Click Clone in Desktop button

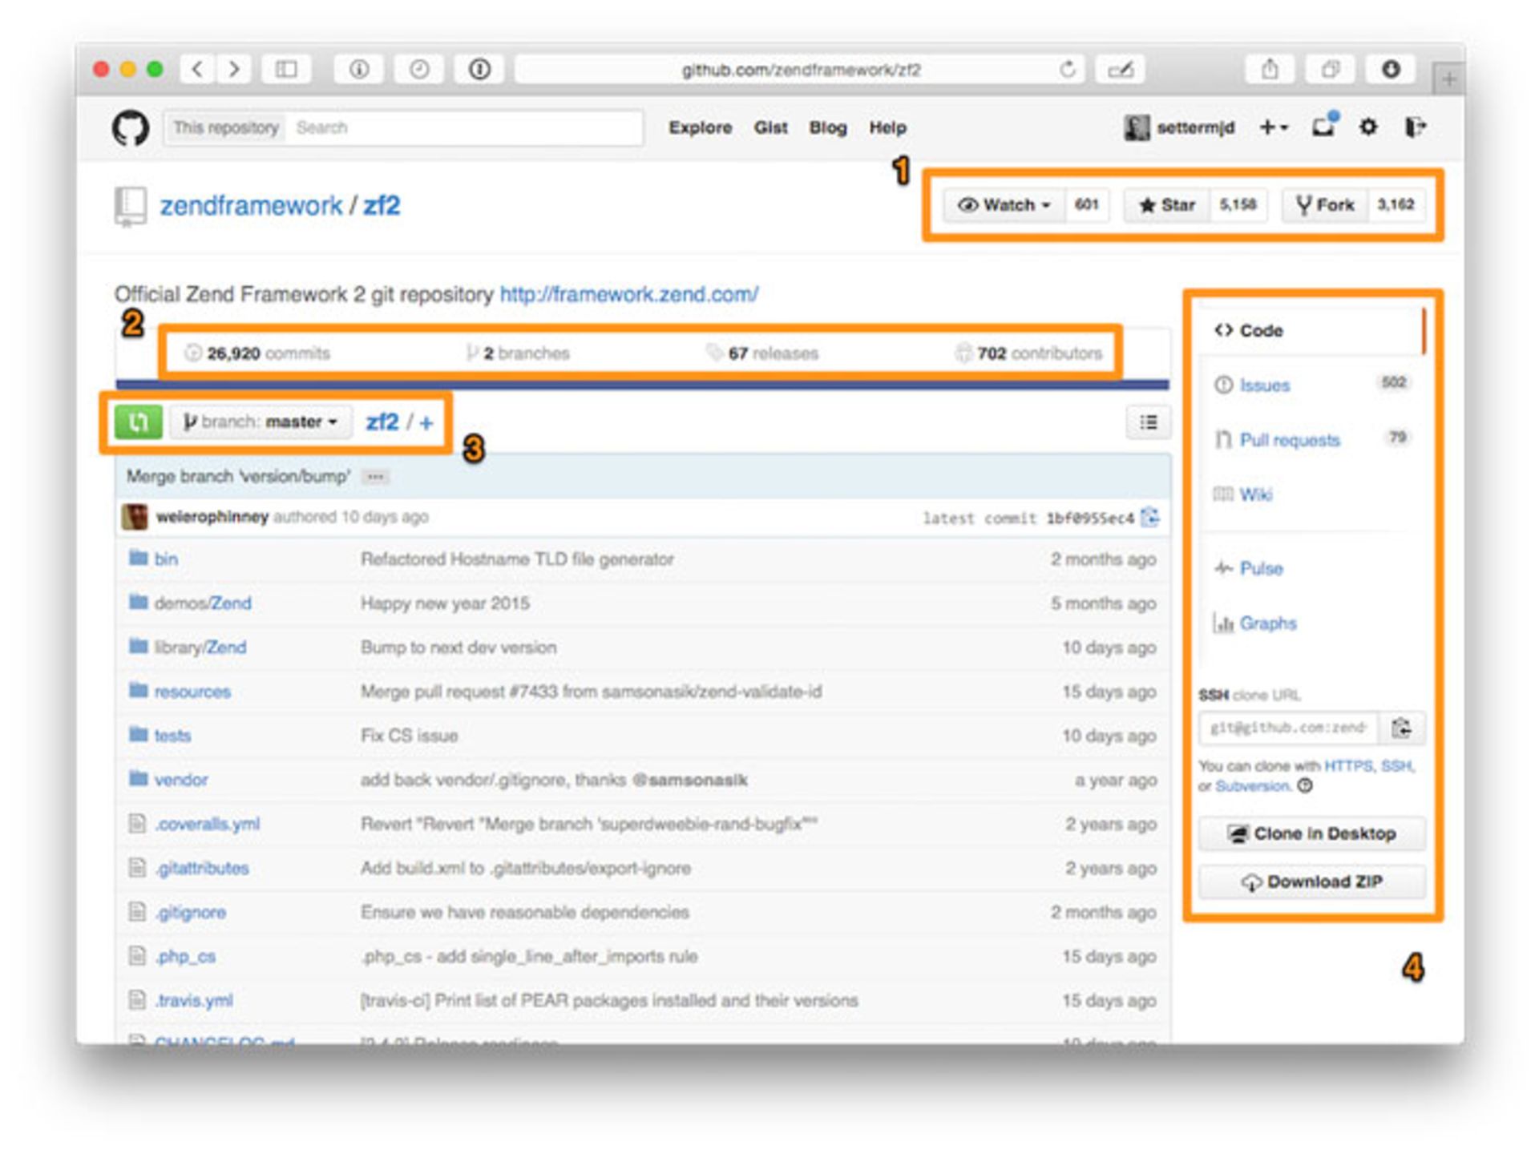[x=1311, y=833]
